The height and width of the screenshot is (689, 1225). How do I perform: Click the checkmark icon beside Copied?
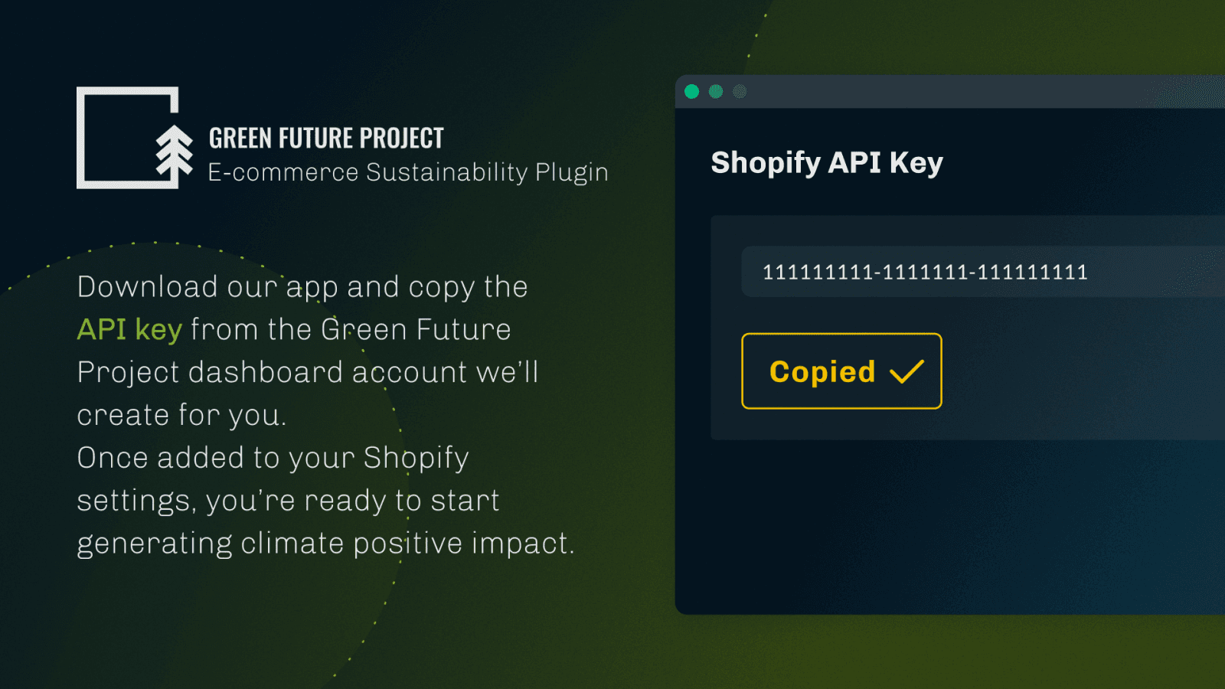pyautogui.click(x=907, y=372)
